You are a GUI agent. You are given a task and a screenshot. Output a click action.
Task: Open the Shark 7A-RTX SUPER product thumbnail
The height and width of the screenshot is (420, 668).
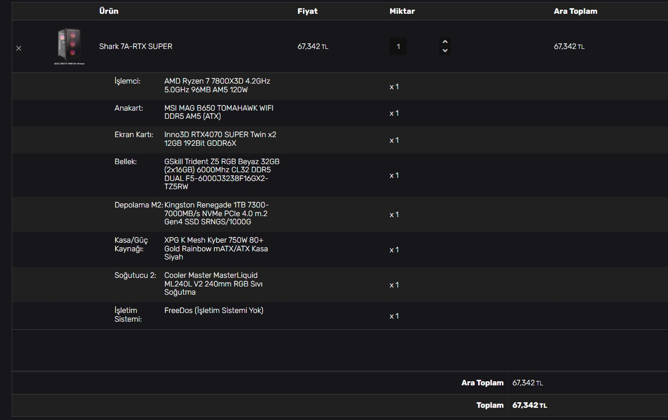coord(70,46)
